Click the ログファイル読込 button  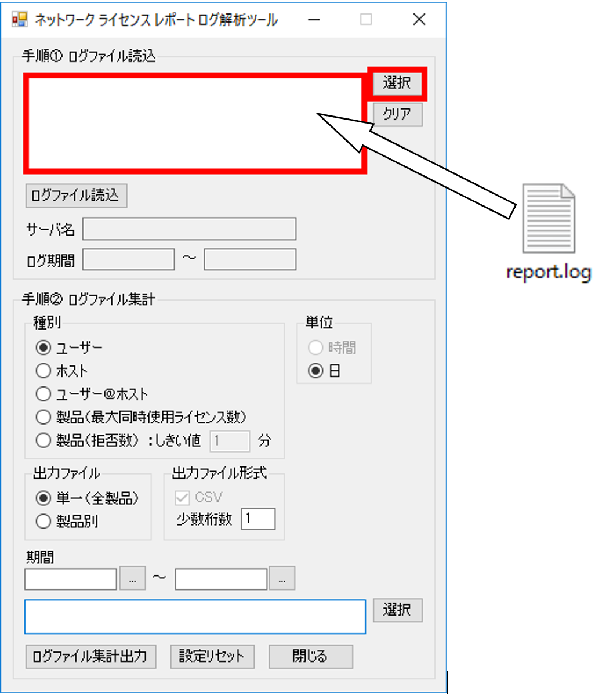(76, 196)
